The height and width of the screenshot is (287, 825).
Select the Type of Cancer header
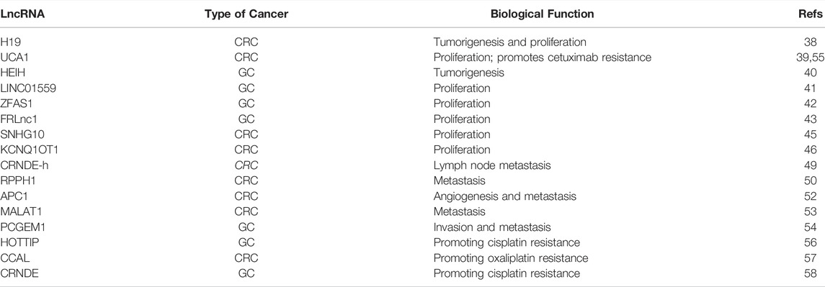(x=246, y=14)
